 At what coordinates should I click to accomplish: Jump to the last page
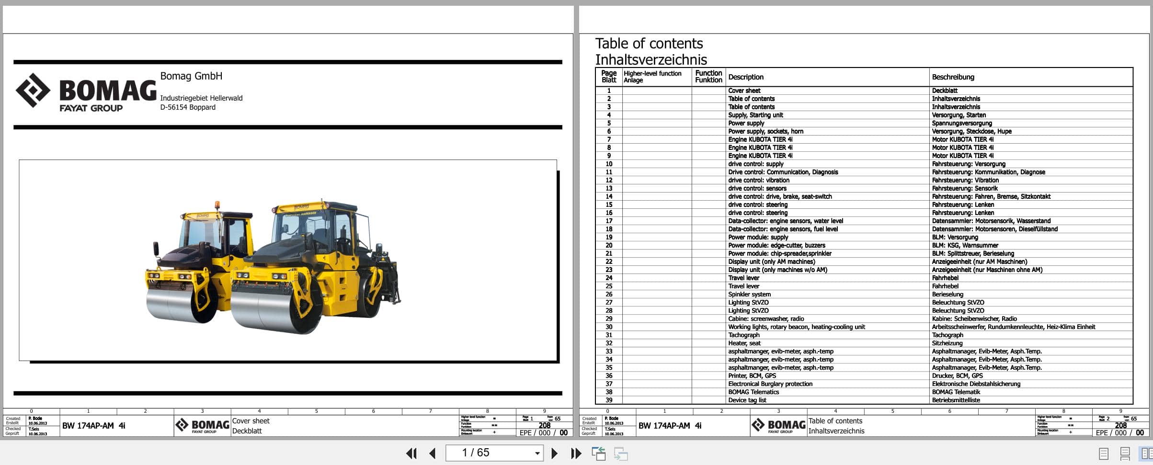tap(576, 453)
